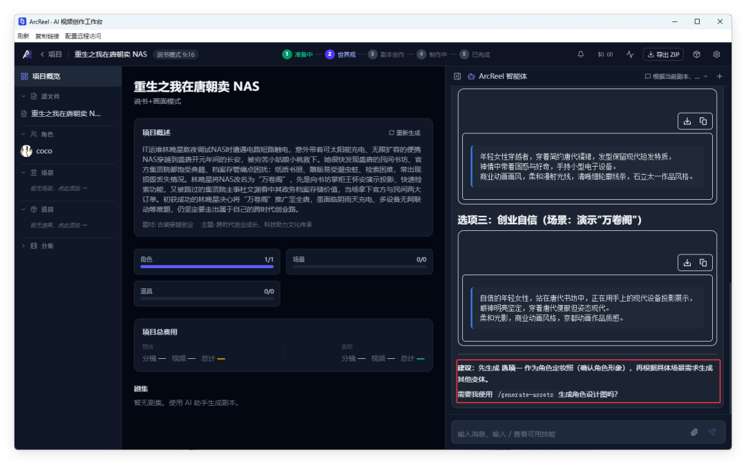Image resolution: width=746 pixels, height=464 pixels.
Task: Click 重新生成 in 项目概述 card
Action: click(404, 133)
